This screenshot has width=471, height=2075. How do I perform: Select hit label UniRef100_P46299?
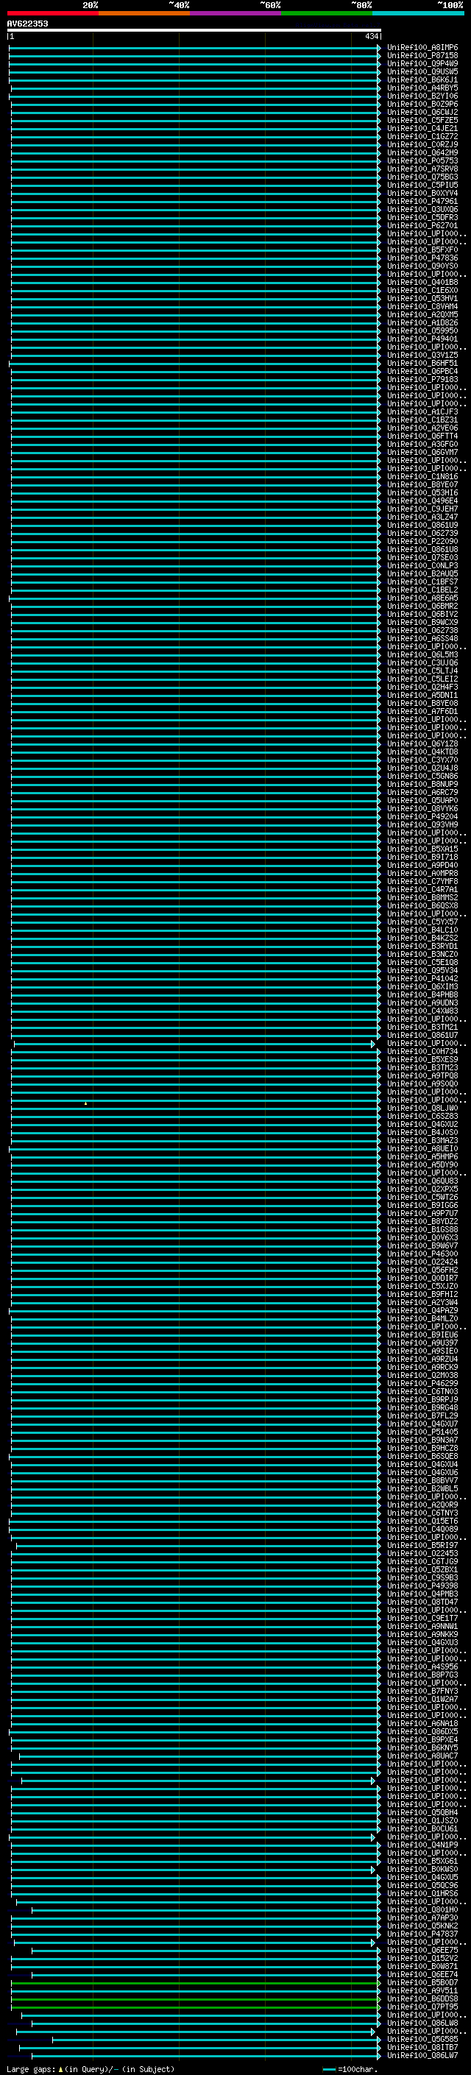(x=422, y=1383)
